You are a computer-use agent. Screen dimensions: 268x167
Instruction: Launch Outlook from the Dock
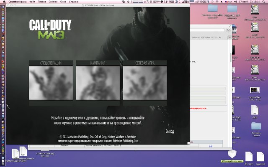(3, 151)
